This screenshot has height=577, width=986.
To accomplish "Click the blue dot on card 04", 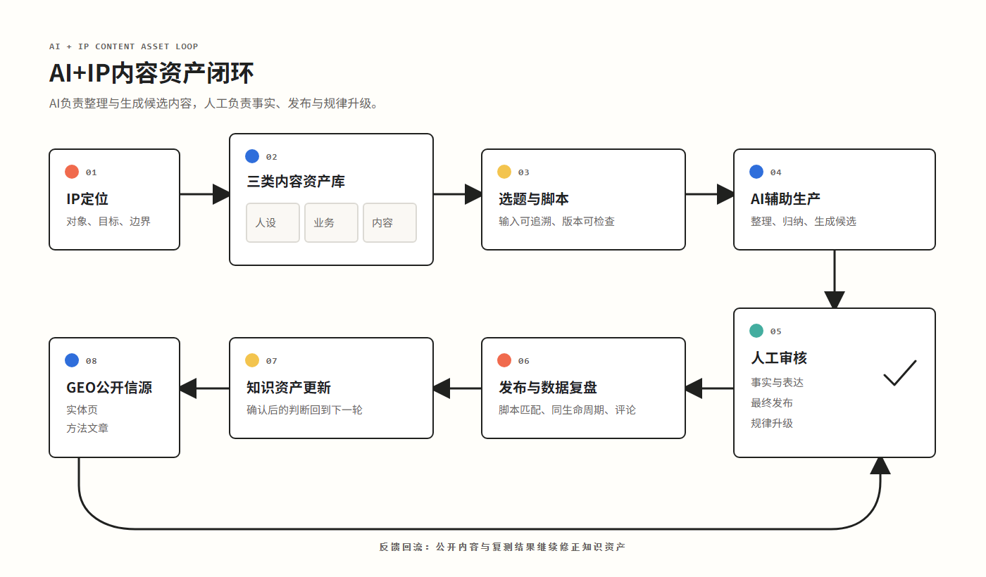I will [x=756, y=172].
